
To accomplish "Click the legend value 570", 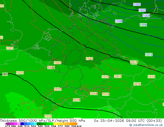I will pyautogui.click(x=60, y=126).
